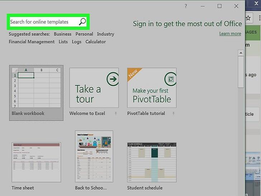
Task: Minimize the Excel window
Action: [x=203, y=6]
